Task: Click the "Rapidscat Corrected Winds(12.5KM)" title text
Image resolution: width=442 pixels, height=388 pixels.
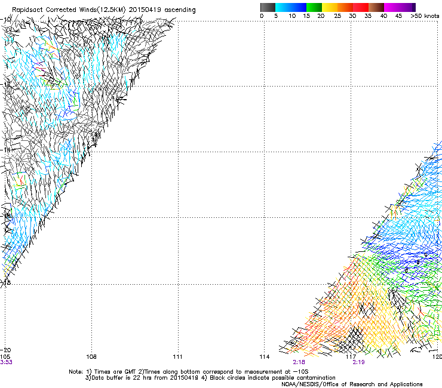Action: (x=69, y=10)
